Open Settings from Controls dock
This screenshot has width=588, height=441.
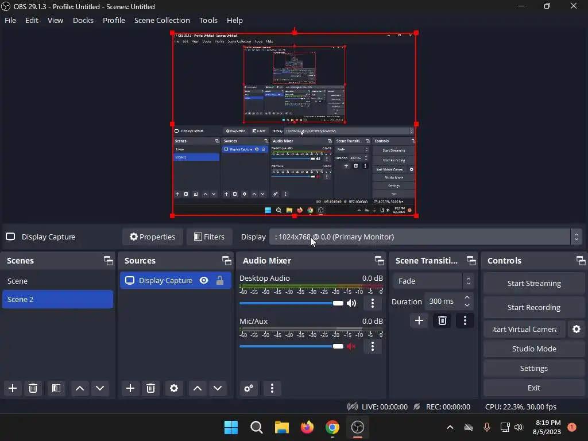[x=534, y=368]
